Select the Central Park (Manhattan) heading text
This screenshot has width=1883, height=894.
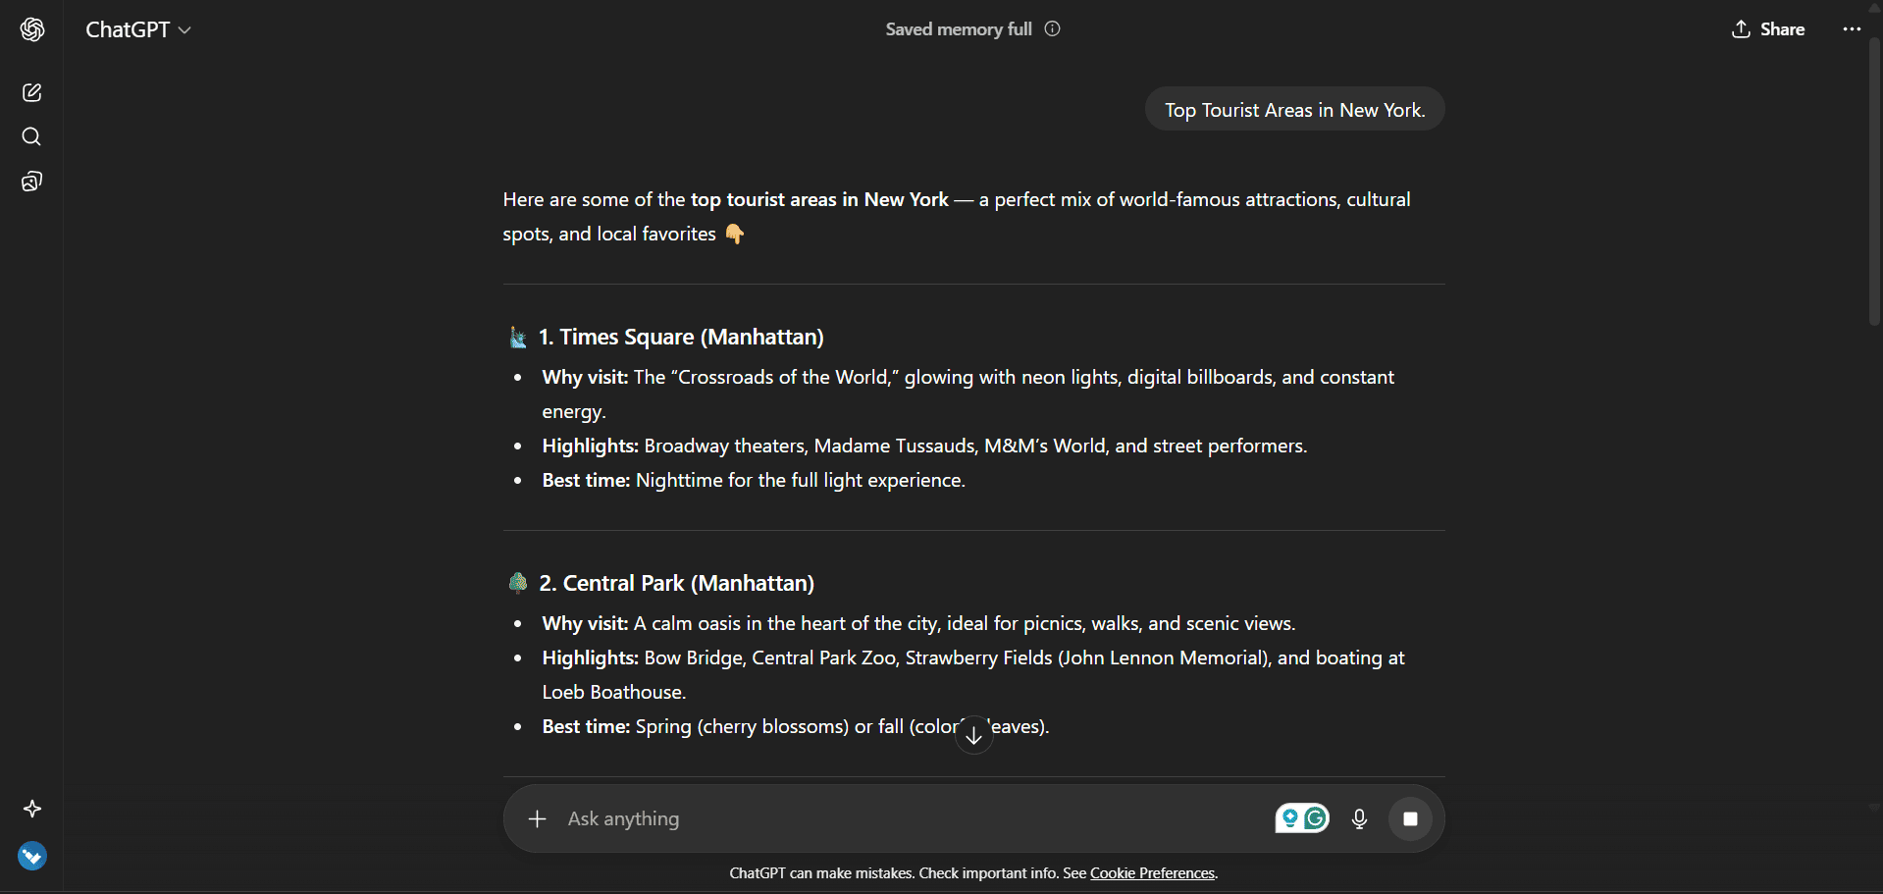676,582
